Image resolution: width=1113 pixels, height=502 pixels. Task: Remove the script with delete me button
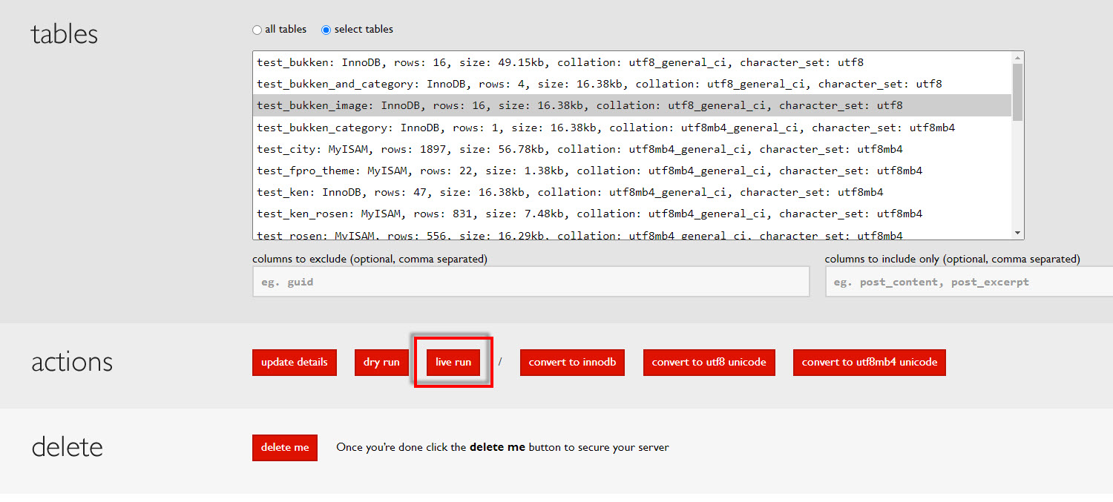pyautogui.click(x=285, y=448)
